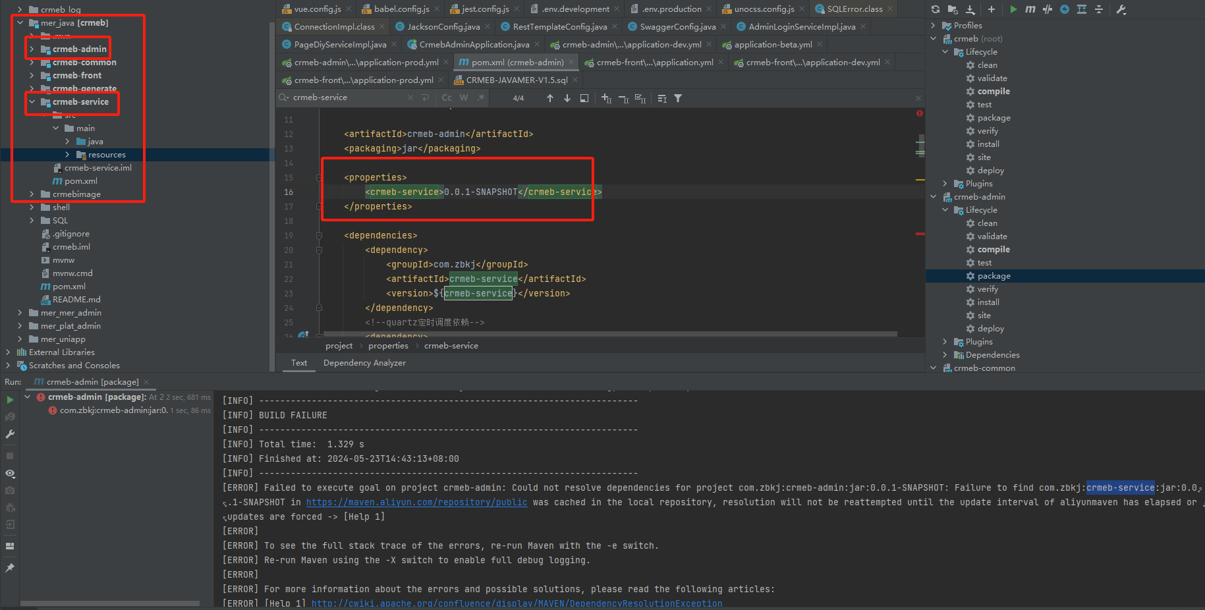The width and height of the screenshot is (1205, 610).
Task: Open search filter funnel icon
Action: 678,98
